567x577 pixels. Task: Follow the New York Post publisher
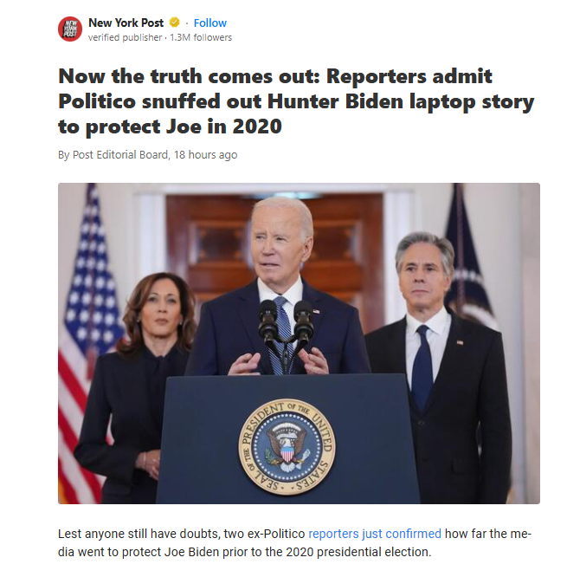[x=210, y=23]
